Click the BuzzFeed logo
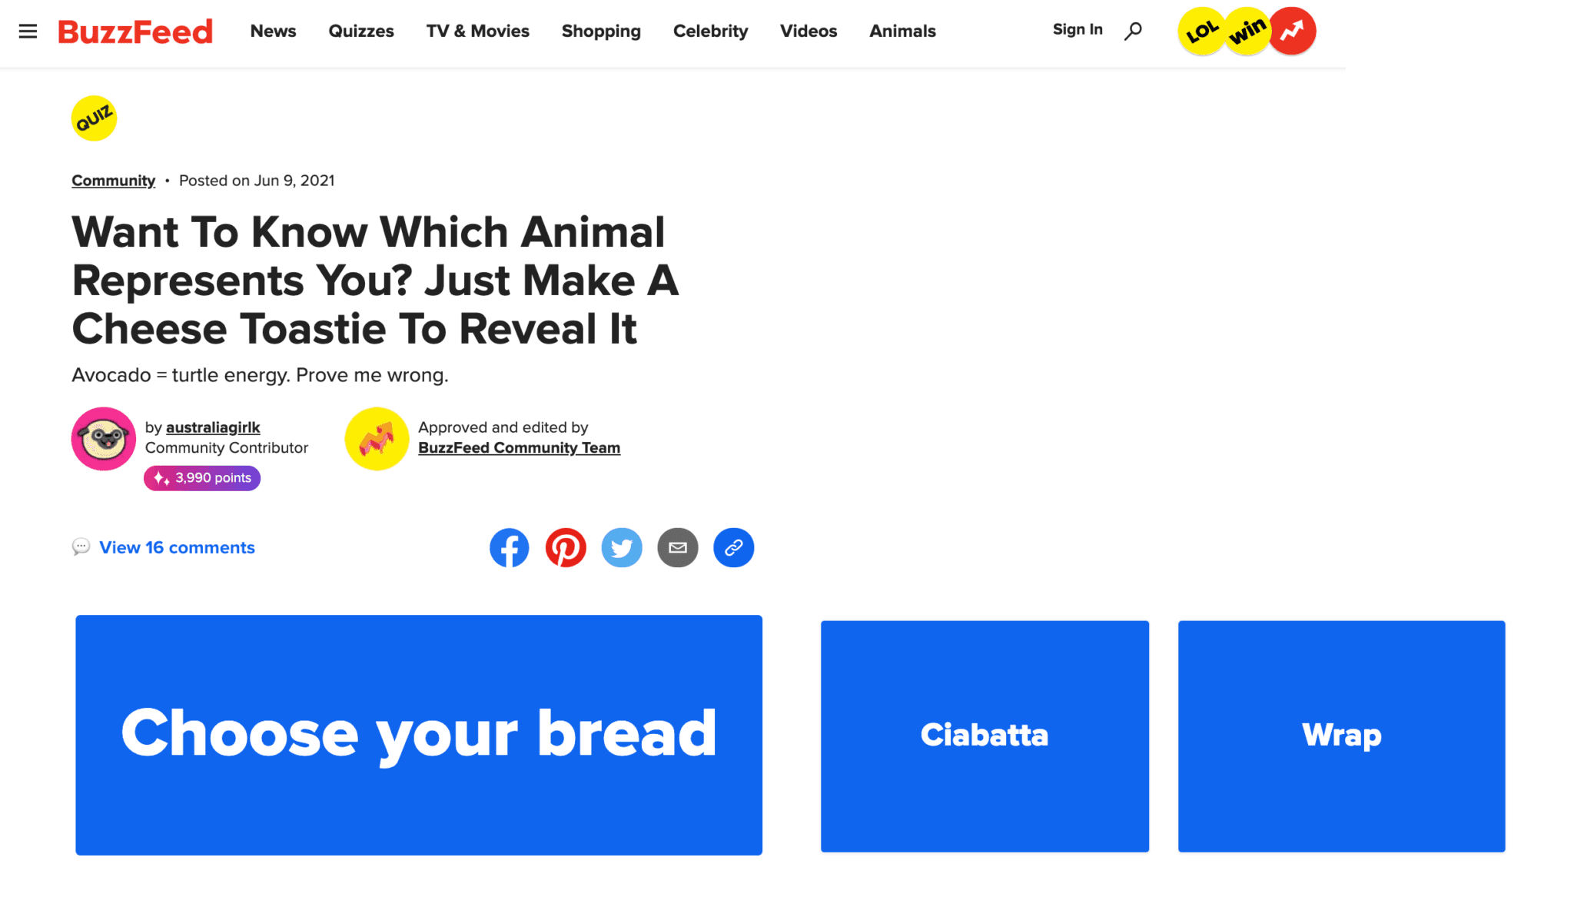Image resolution: width=1574 pixels, height=907 pixels. [135, 32]
